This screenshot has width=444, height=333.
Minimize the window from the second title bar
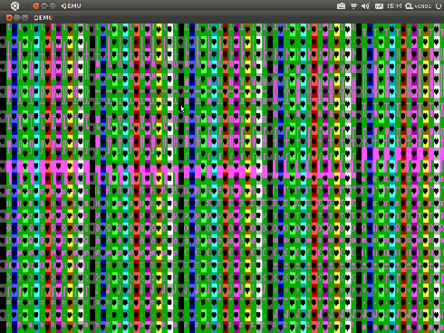tap(17, 17)
